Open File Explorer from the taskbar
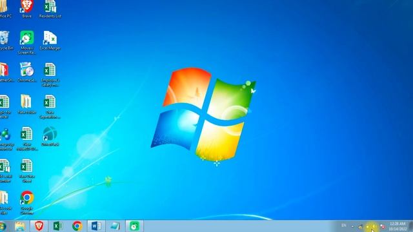413x232 pixels. (20, 226)
